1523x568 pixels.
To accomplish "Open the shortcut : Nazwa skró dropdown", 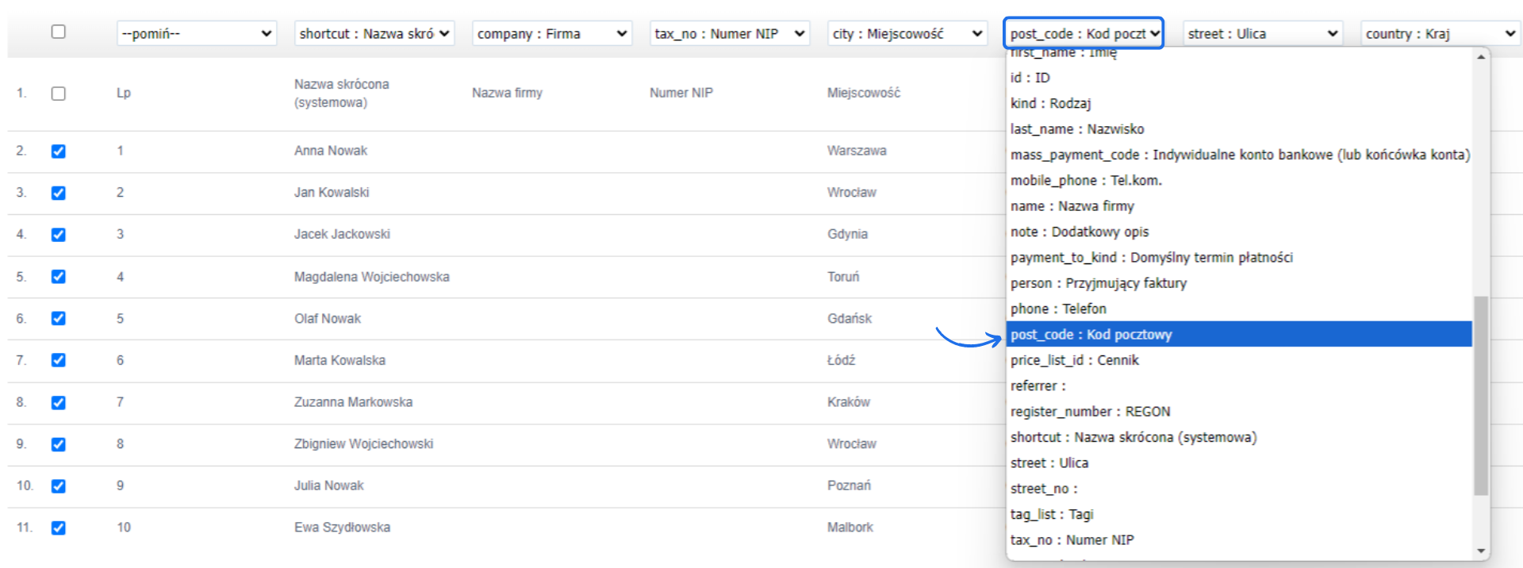I will click(374, 33).
